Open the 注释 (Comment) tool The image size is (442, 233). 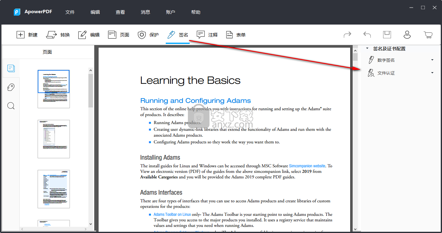(207, 35)
